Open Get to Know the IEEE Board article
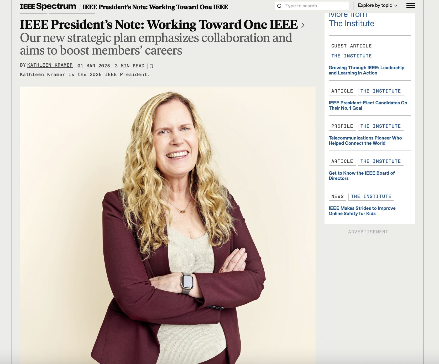Viewport: 439px width, 364px height. (x=362, y=176)
